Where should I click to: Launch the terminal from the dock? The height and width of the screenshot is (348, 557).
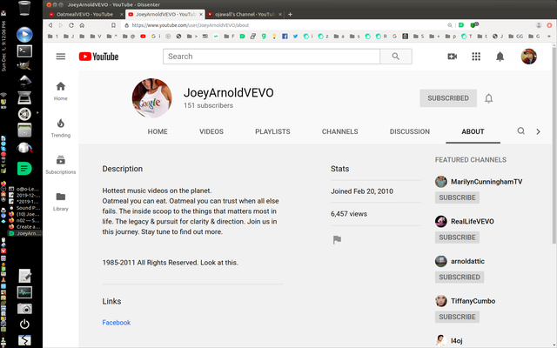pyautogui.click(x=24, y=50)
